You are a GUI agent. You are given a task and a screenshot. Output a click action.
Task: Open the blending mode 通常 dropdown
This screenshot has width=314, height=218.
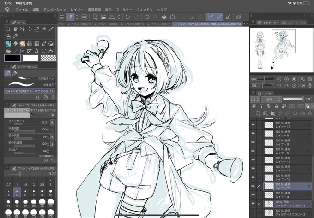(x=272, y=99)
